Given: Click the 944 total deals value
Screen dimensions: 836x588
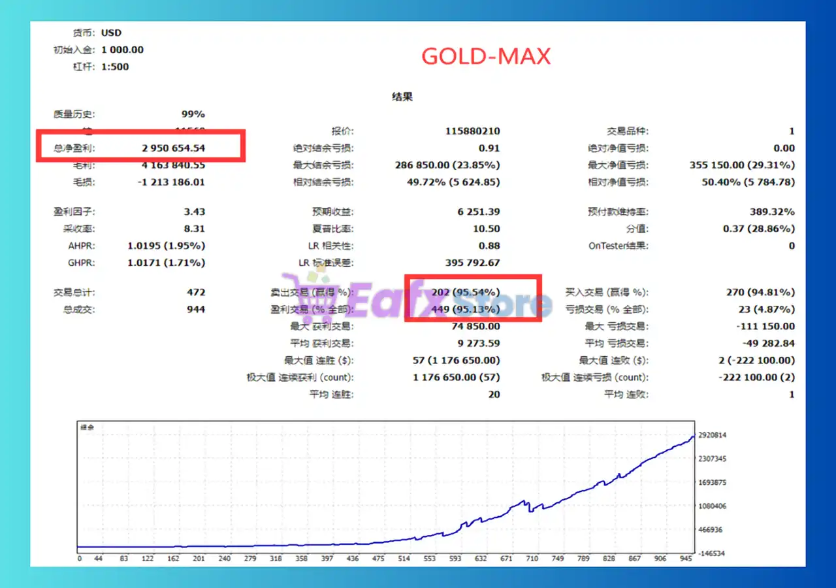Looking at the screenshot, I should click(195, 309).
